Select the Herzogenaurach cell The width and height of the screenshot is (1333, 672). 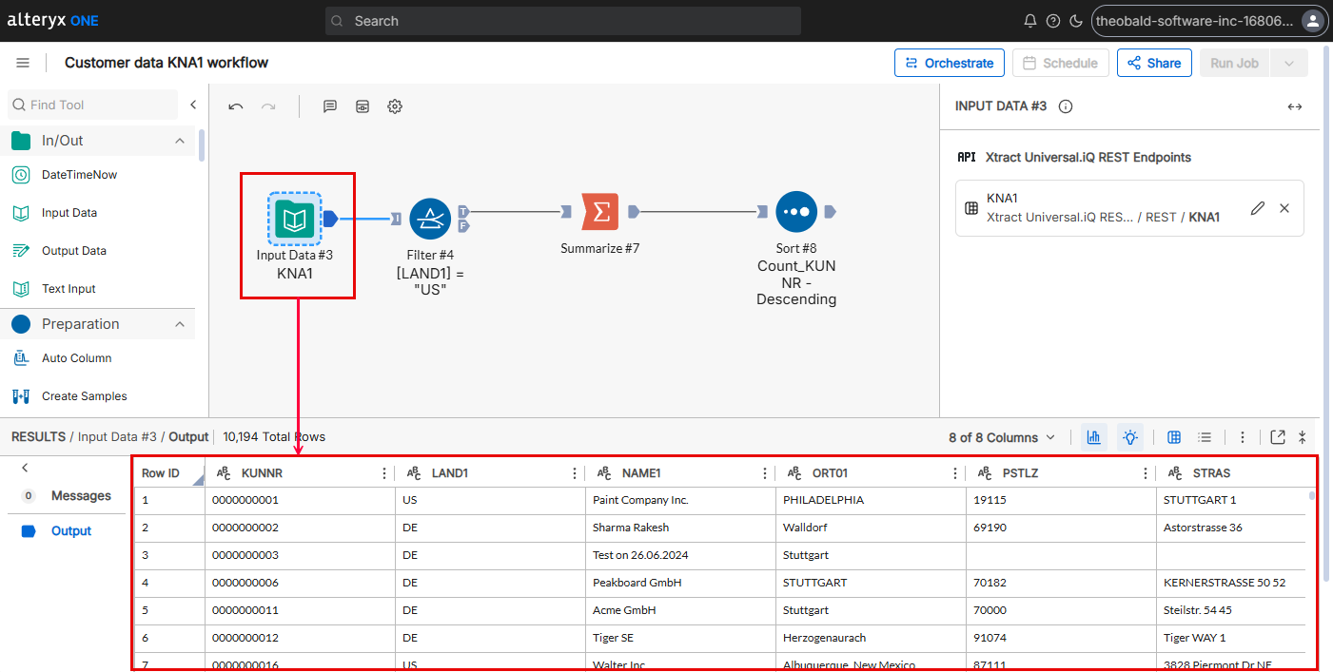[x=871, y=638]
